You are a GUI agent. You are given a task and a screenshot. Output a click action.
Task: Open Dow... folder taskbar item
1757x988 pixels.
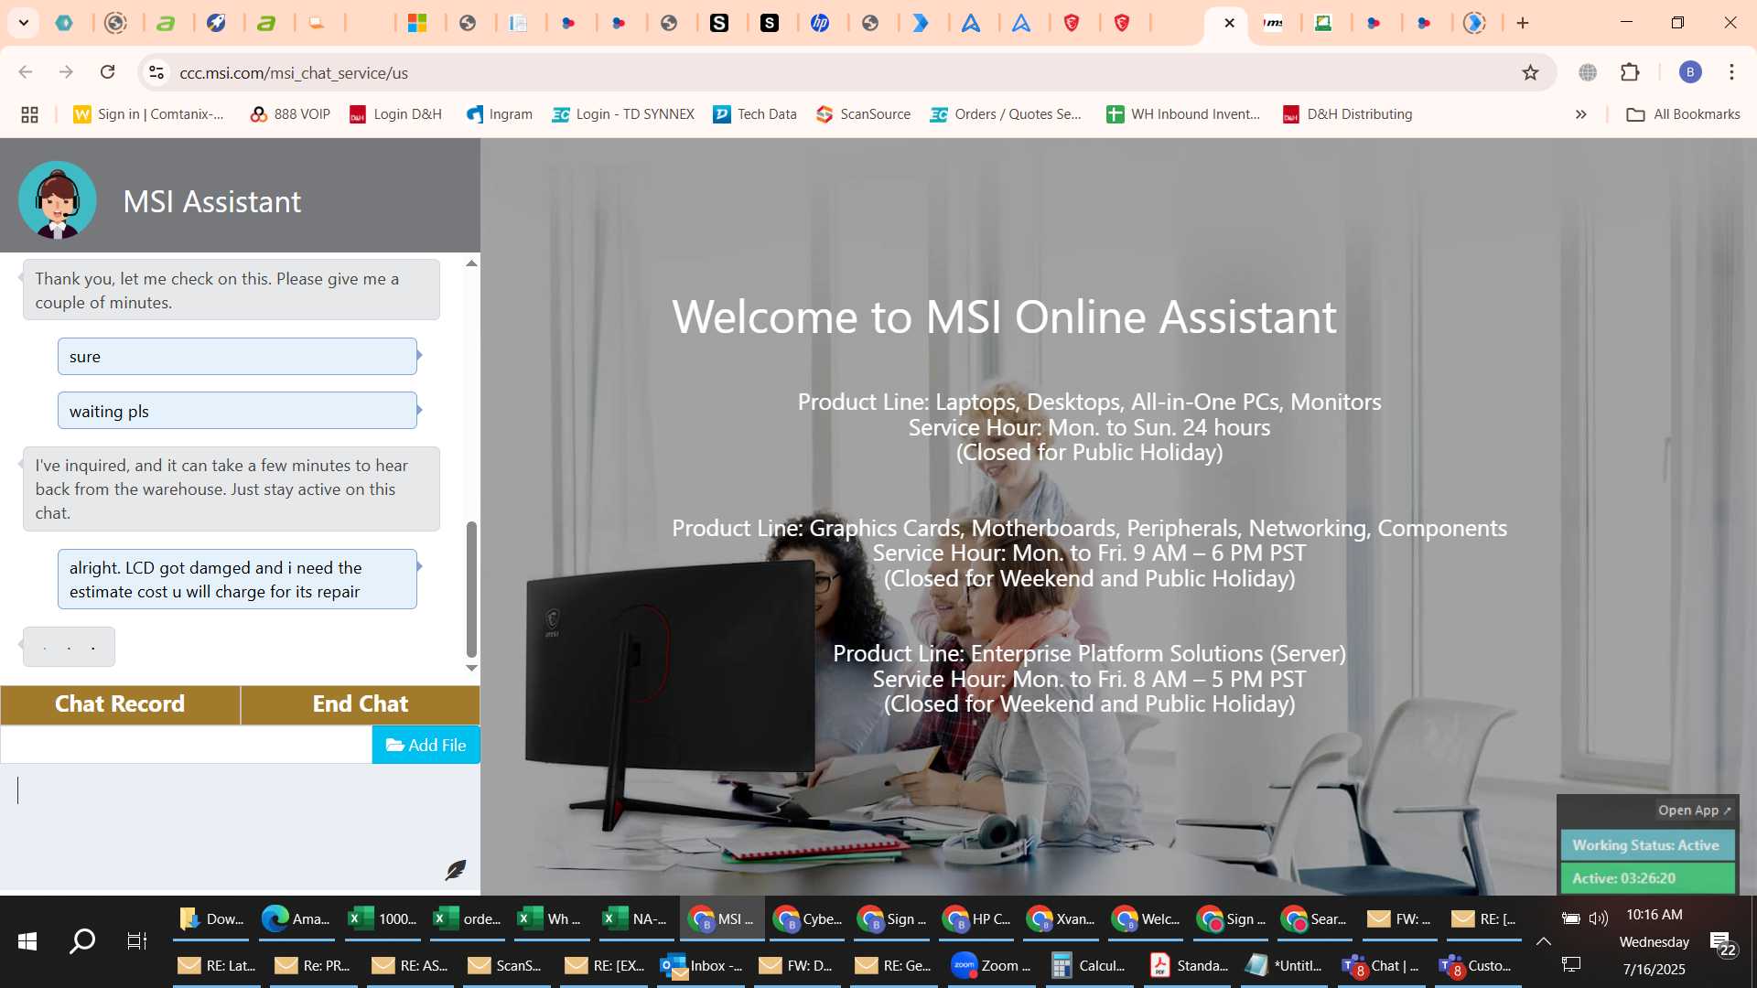point(211,918)
